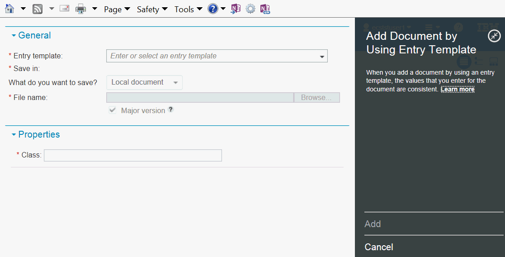Open the Local document dropdown
The width and height of the screenshot is (505, 257).
[x=144, y=82]
